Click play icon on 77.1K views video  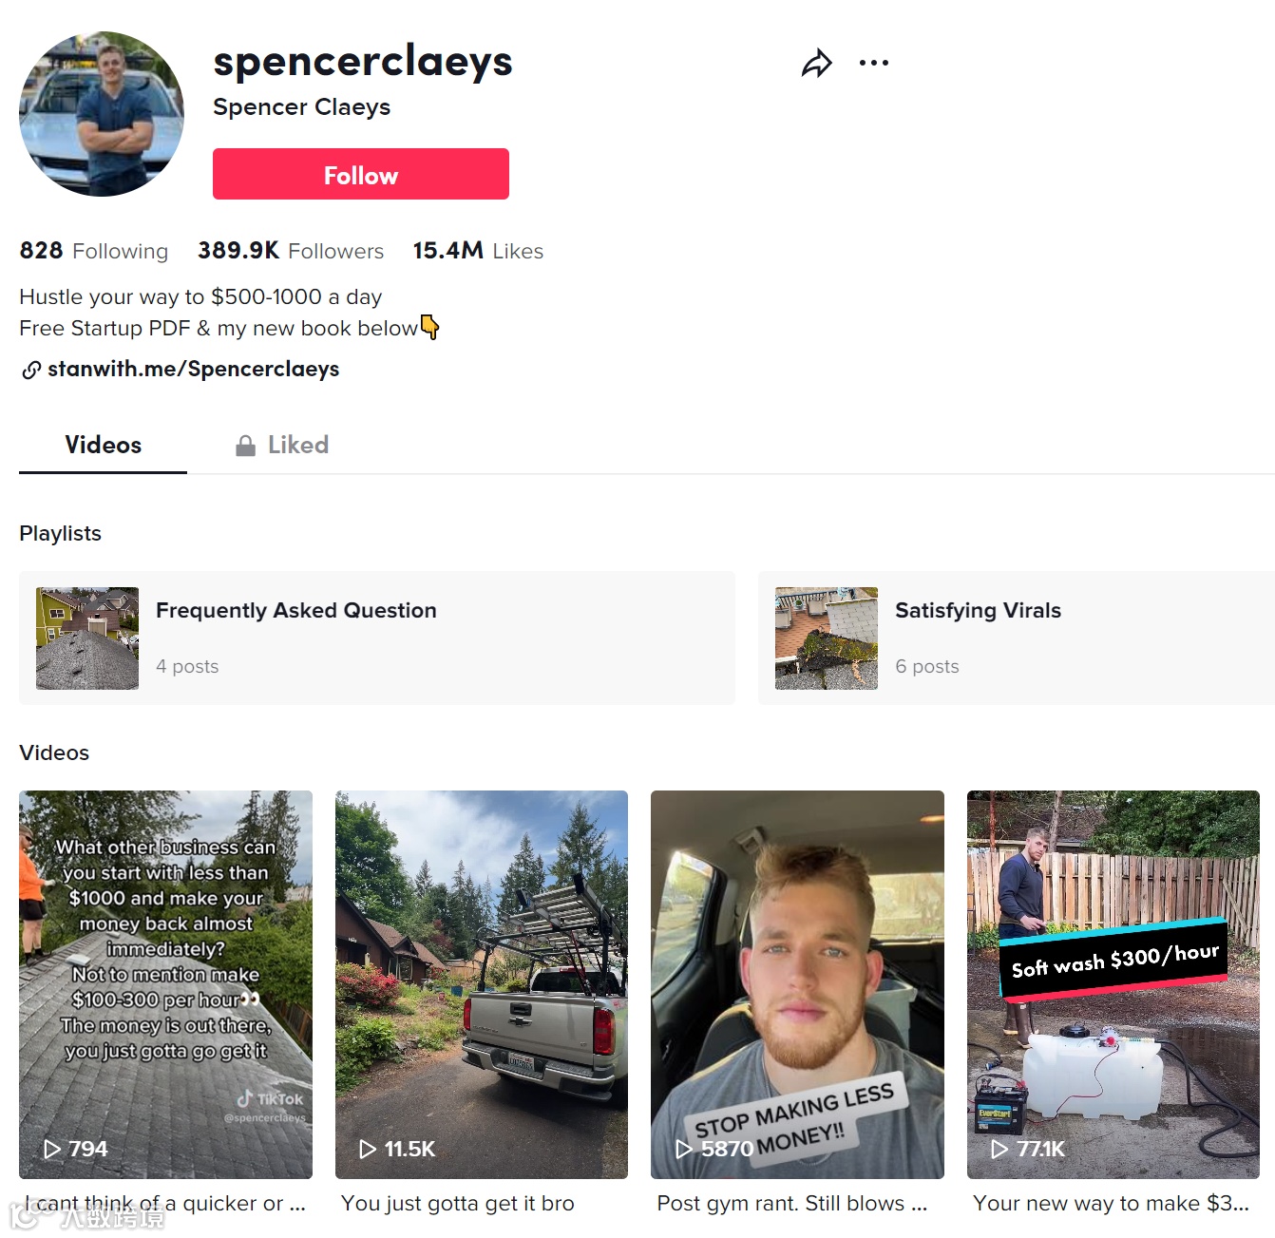(999, 1149)
